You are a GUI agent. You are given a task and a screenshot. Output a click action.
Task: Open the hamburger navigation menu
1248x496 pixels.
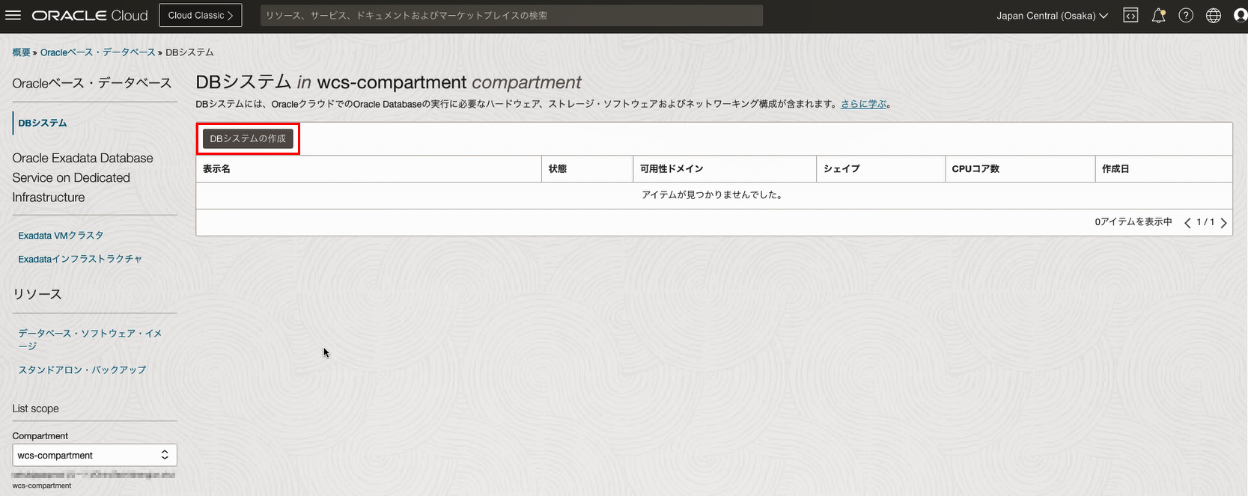pyautogui.click(x=13, y=15)
